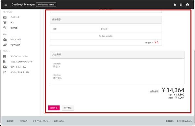195x126 pixels.
Task: Click the No data available row
Action: (106, 36)
